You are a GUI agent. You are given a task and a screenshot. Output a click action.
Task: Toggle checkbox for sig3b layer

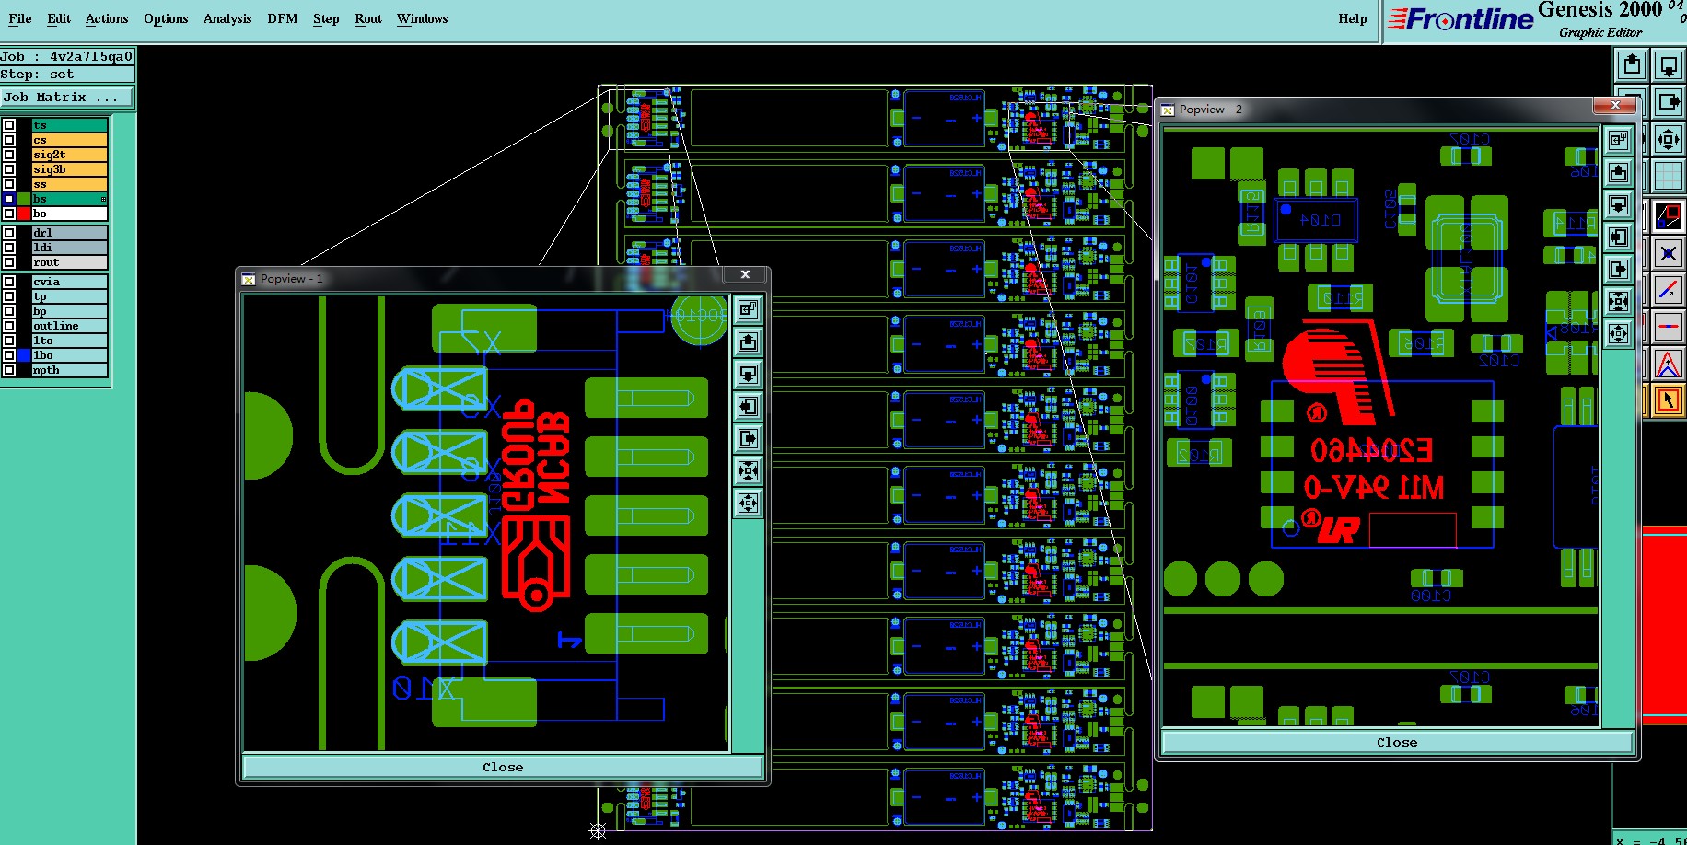point(9,169)
